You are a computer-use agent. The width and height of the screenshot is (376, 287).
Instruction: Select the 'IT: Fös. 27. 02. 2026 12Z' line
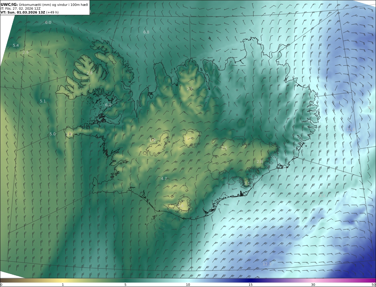point(21,9)
